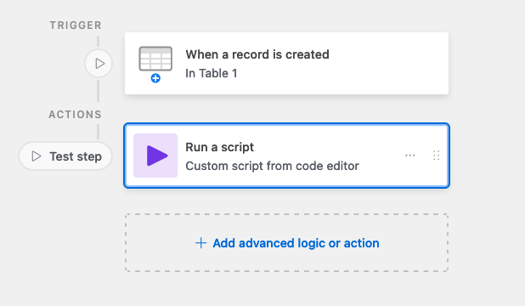Open the three-dot menu on script action
525x306 pixels.
[x=409, y=156]
